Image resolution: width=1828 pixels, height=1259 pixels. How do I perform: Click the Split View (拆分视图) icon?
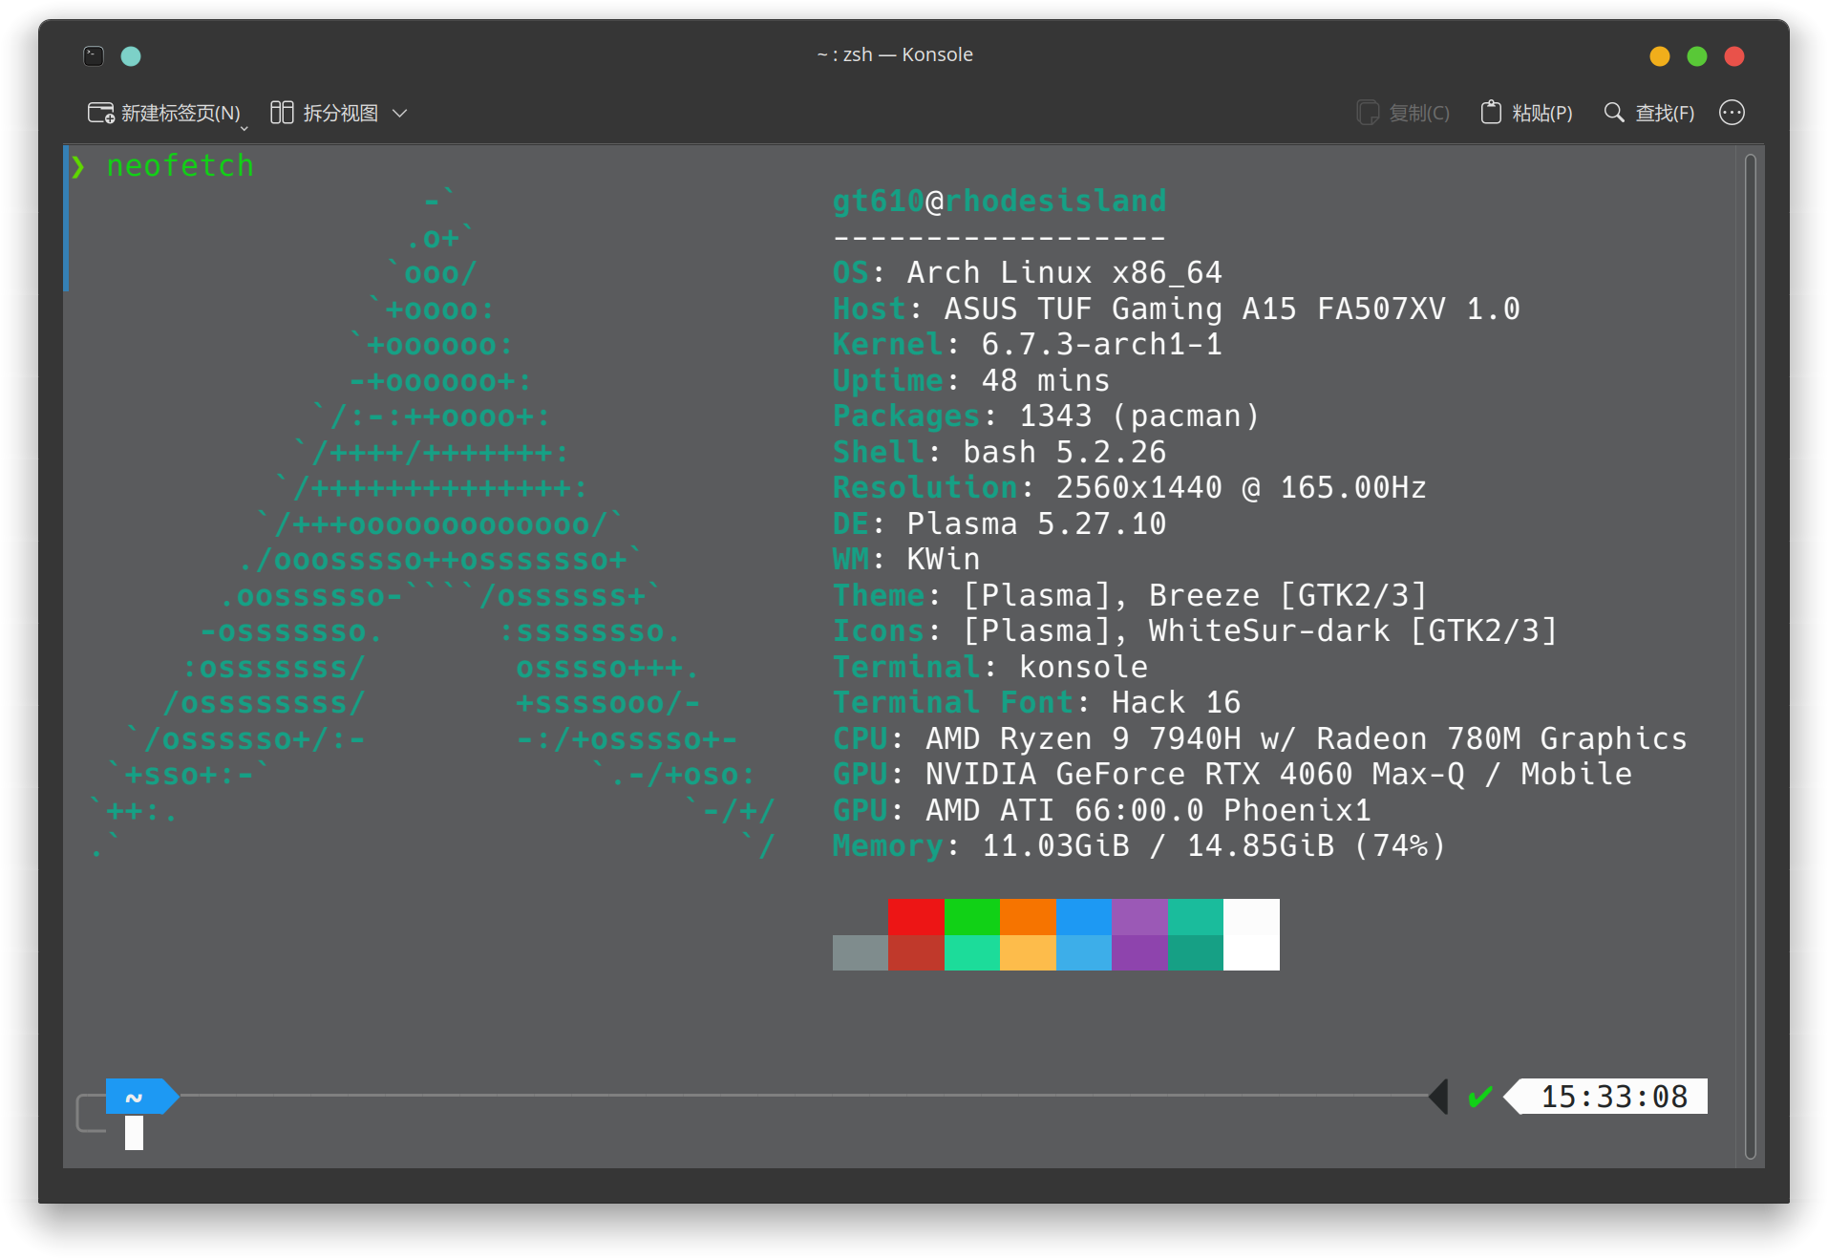281,113
